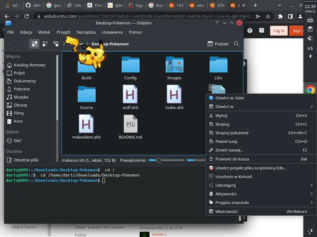Open Pobrane in the Places panel

coord(29,89)
